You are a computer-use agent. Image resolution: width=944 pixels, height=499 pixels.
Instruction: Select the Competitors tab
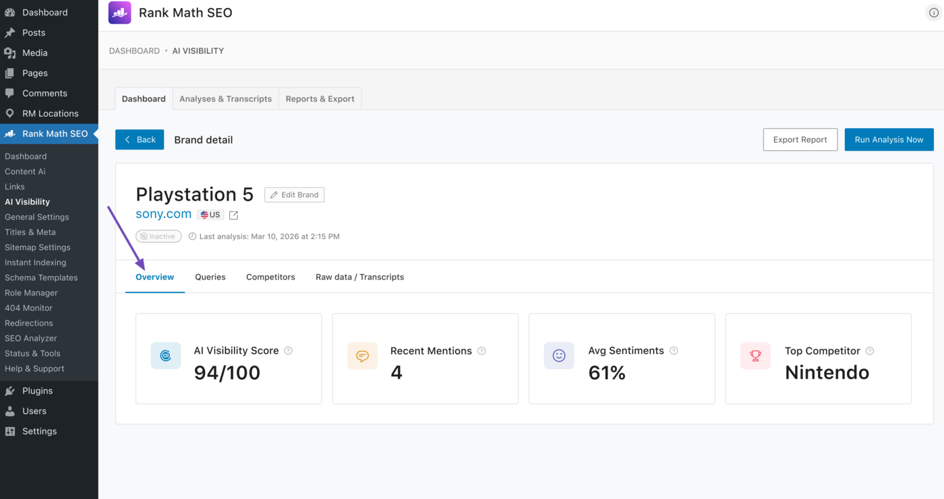point(270,277)
